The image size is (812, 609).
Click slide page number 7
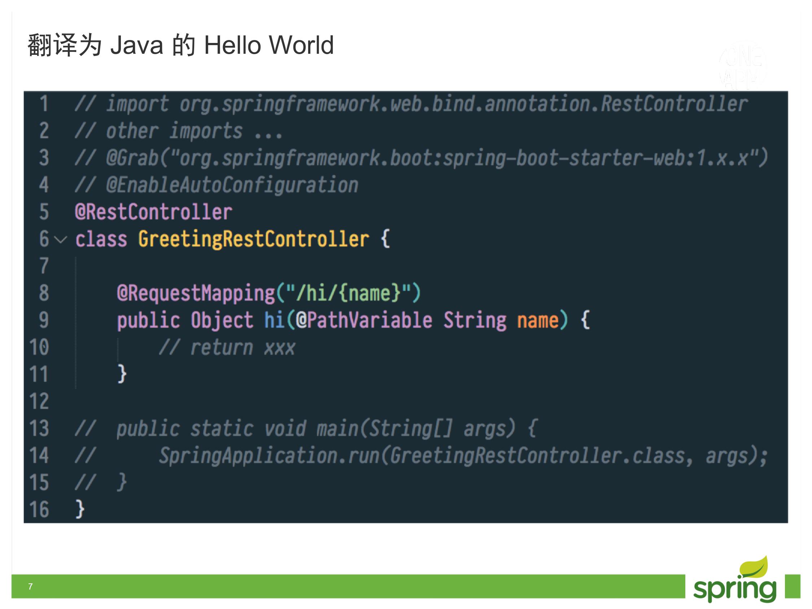click(x=30, y=586)
